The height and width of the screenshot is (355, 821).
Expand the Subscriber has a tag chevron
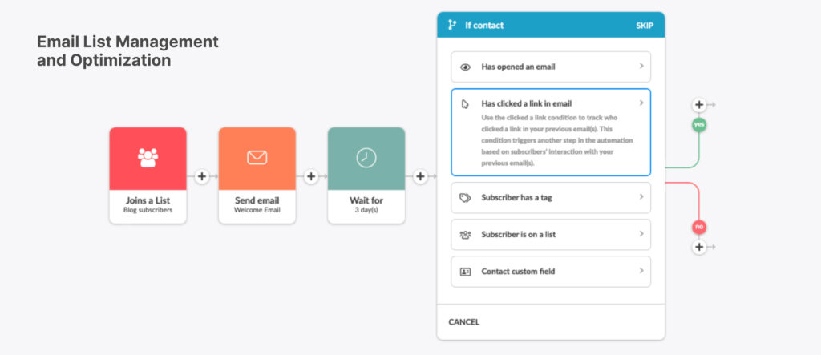point(641,197)
